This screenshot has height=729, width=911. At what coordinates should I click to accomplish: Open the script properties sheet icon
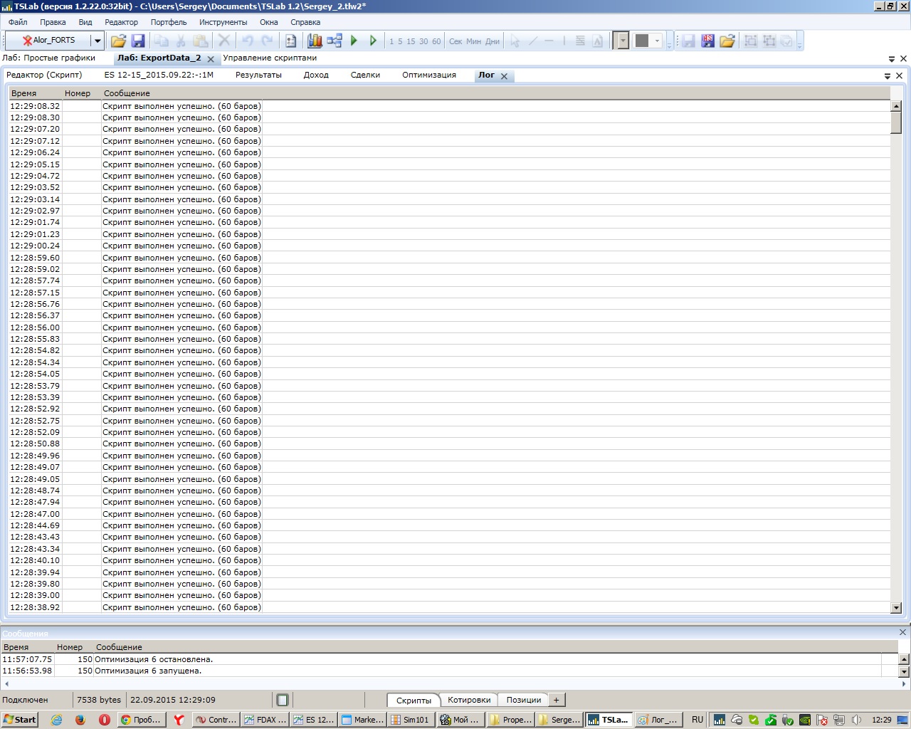[290, 41]
